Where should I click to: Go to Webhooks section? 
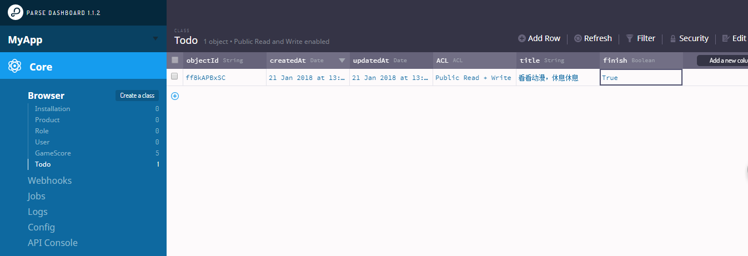pos(49,180)
